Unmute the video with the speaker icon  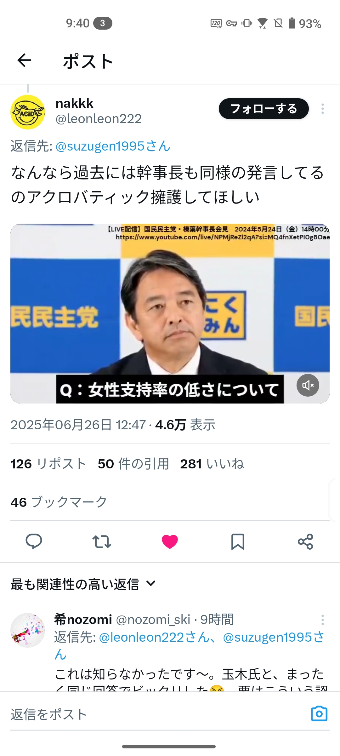click(308, 385)
